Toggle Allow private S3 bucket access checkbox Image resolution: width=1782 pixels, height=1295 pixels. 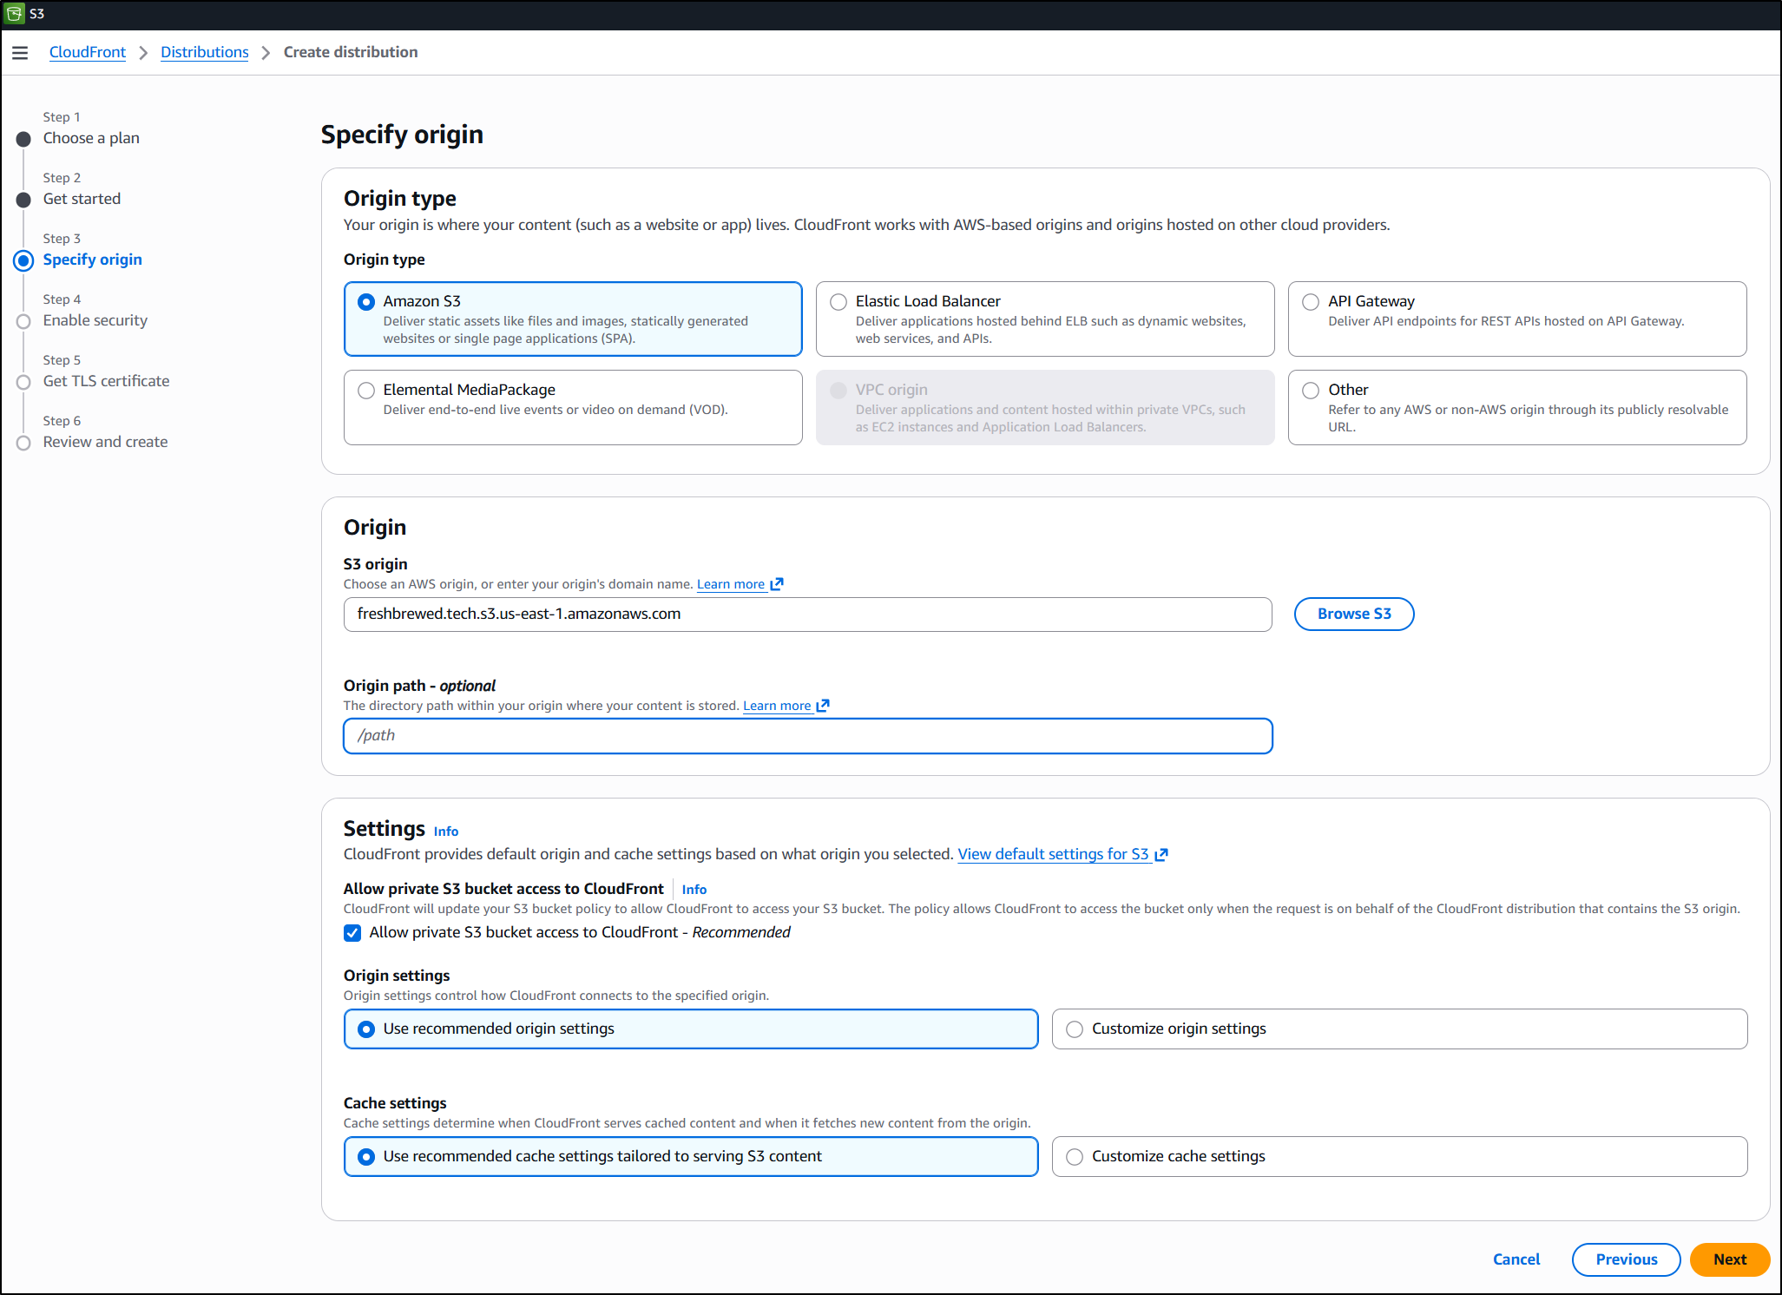[x=352, y=933]
